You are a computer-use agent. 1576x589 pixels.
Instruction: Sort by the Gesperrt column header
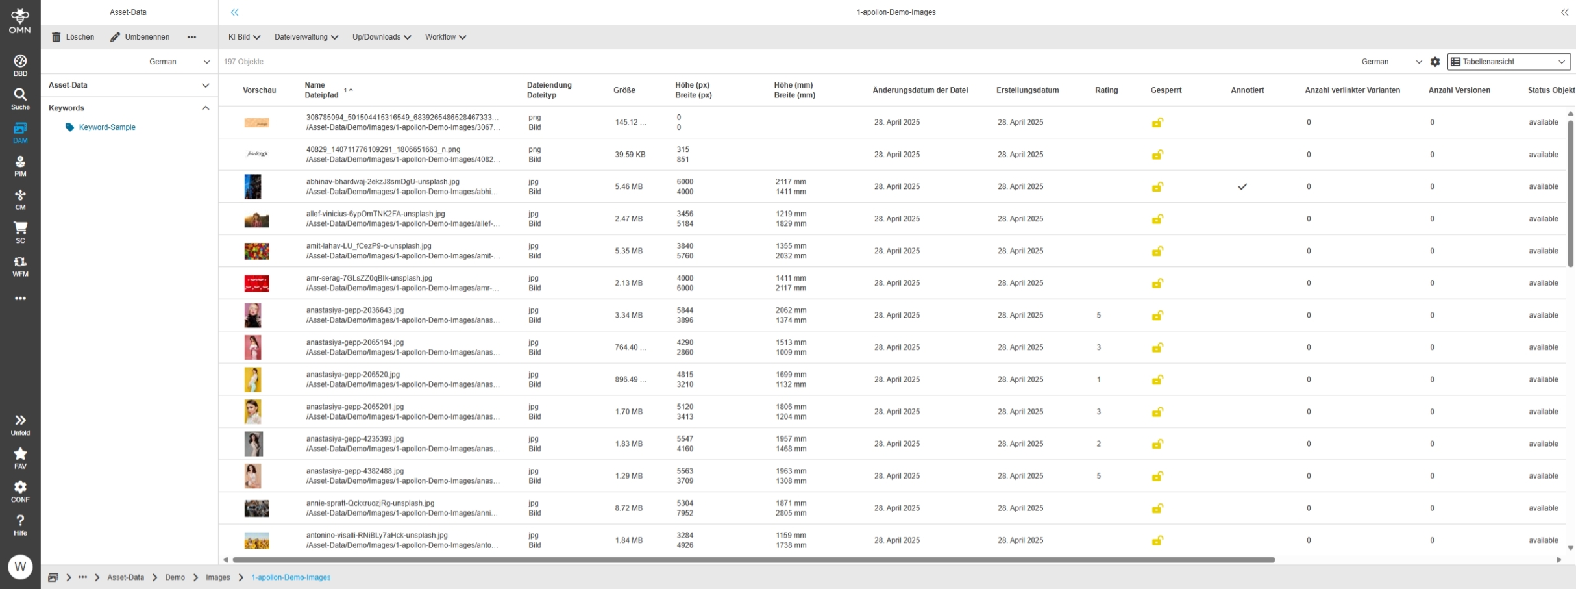point(1166,90)
